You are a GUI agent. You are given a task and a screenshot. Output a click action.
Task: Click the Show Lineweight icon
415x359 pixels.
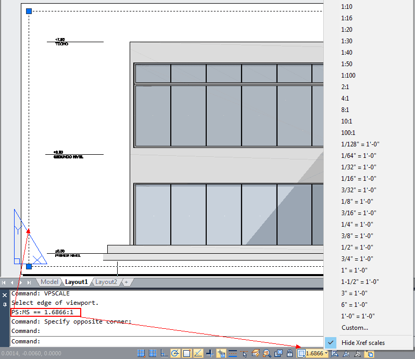233,353
